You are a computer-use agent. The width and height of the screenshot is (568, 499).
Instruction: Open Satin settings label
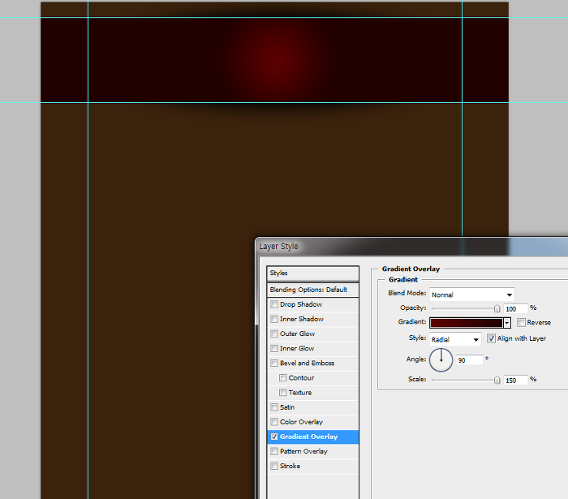[287, 407]
